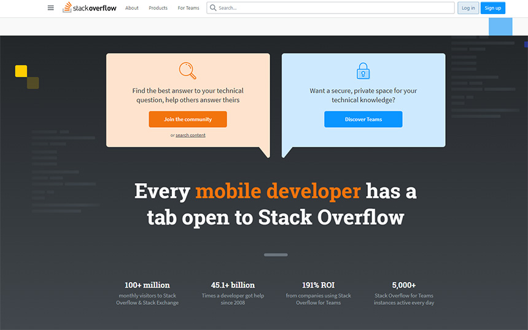Screen dimensions: 528x330
Task: Click 'Find the best answer' card text
Action: coord(188,95)
